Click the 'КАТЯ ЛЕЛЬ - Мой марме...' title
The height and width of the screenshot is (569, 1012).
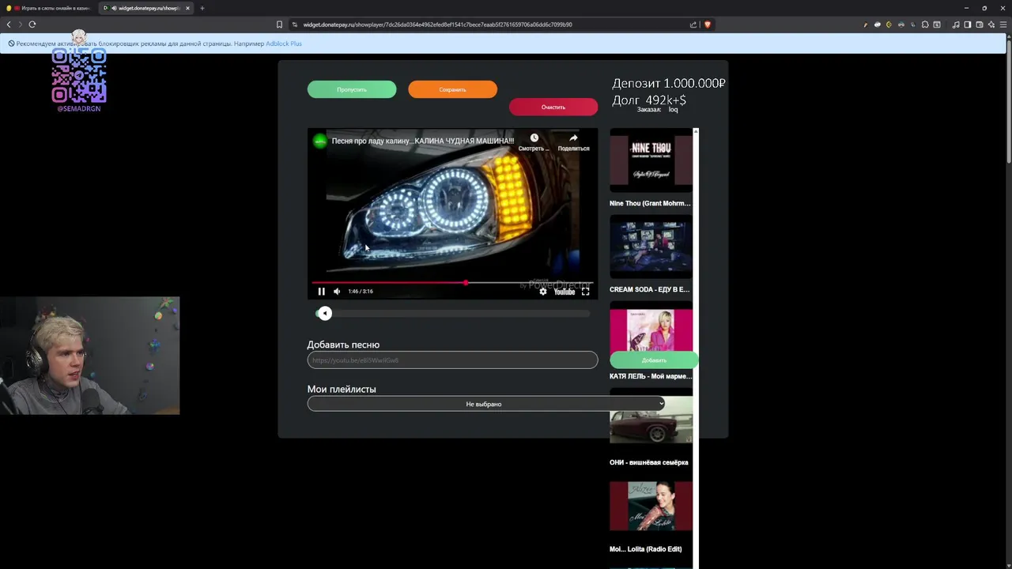[x=650, y=376]
